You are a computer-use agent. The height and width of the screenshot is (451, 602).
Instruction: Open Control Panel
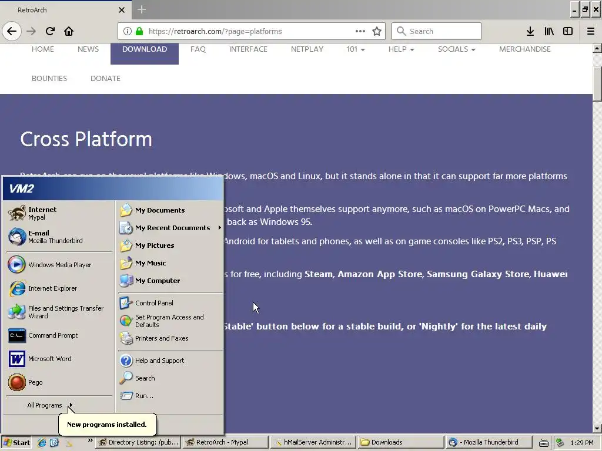170,303
